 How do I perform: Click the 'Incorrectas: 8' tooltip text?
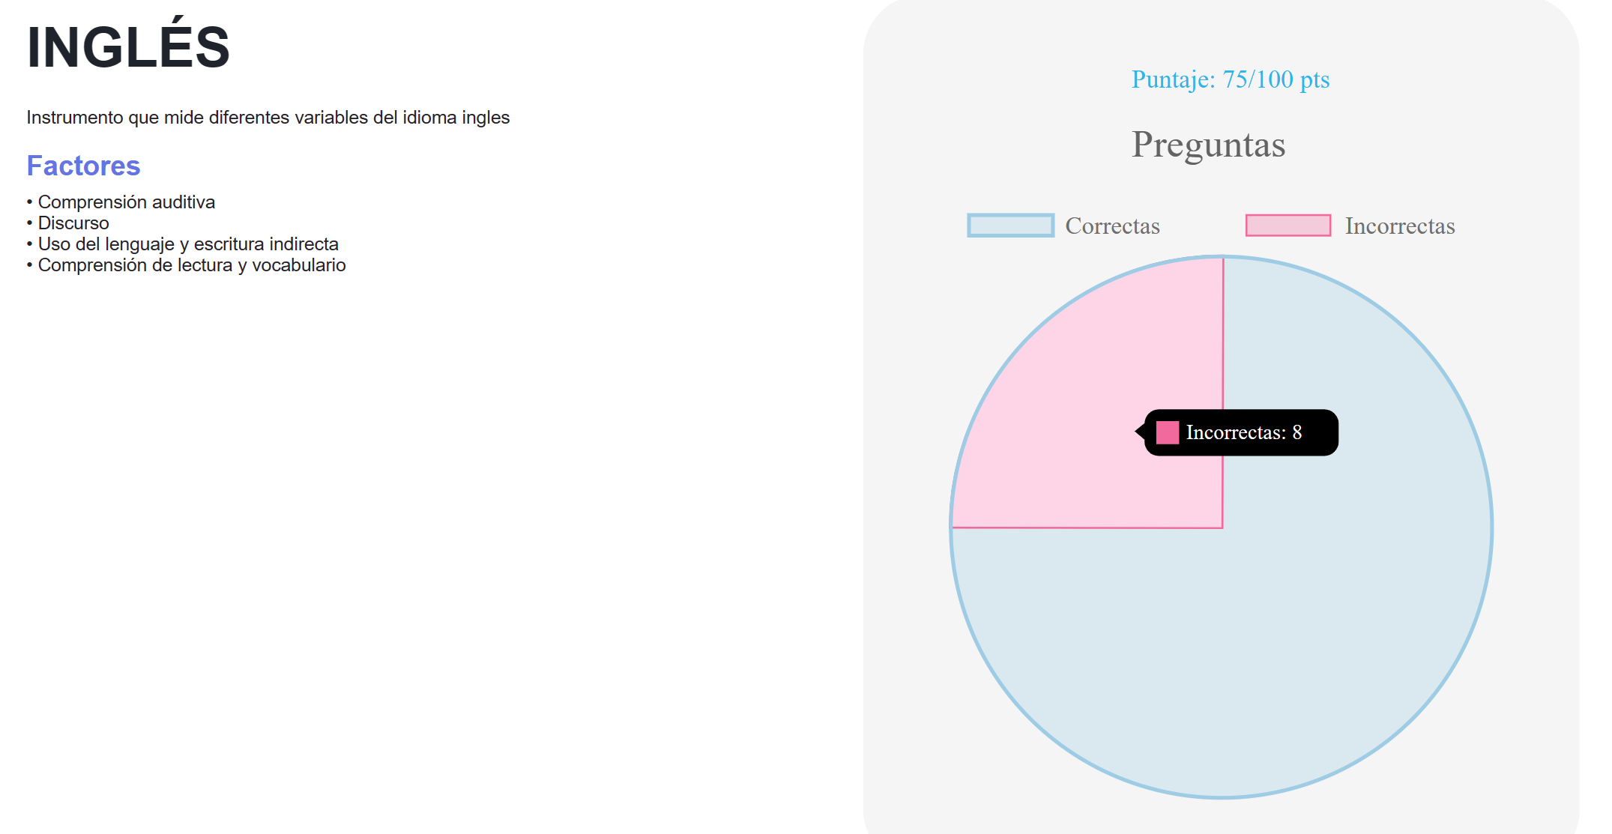pyautogui.click(x=1243, y=432)
